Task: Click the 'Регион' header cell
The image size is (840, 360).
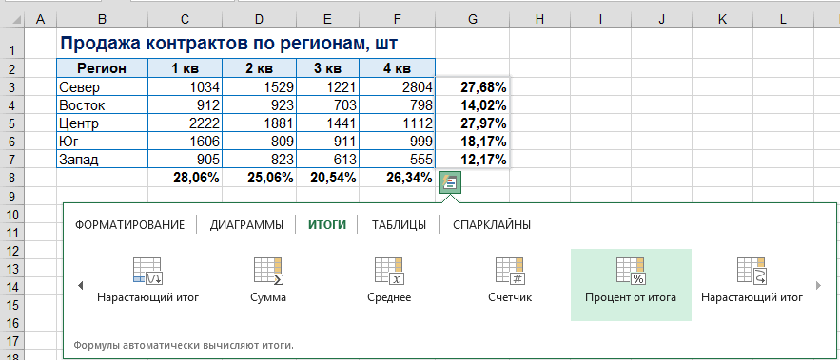Action: [102, 68]
